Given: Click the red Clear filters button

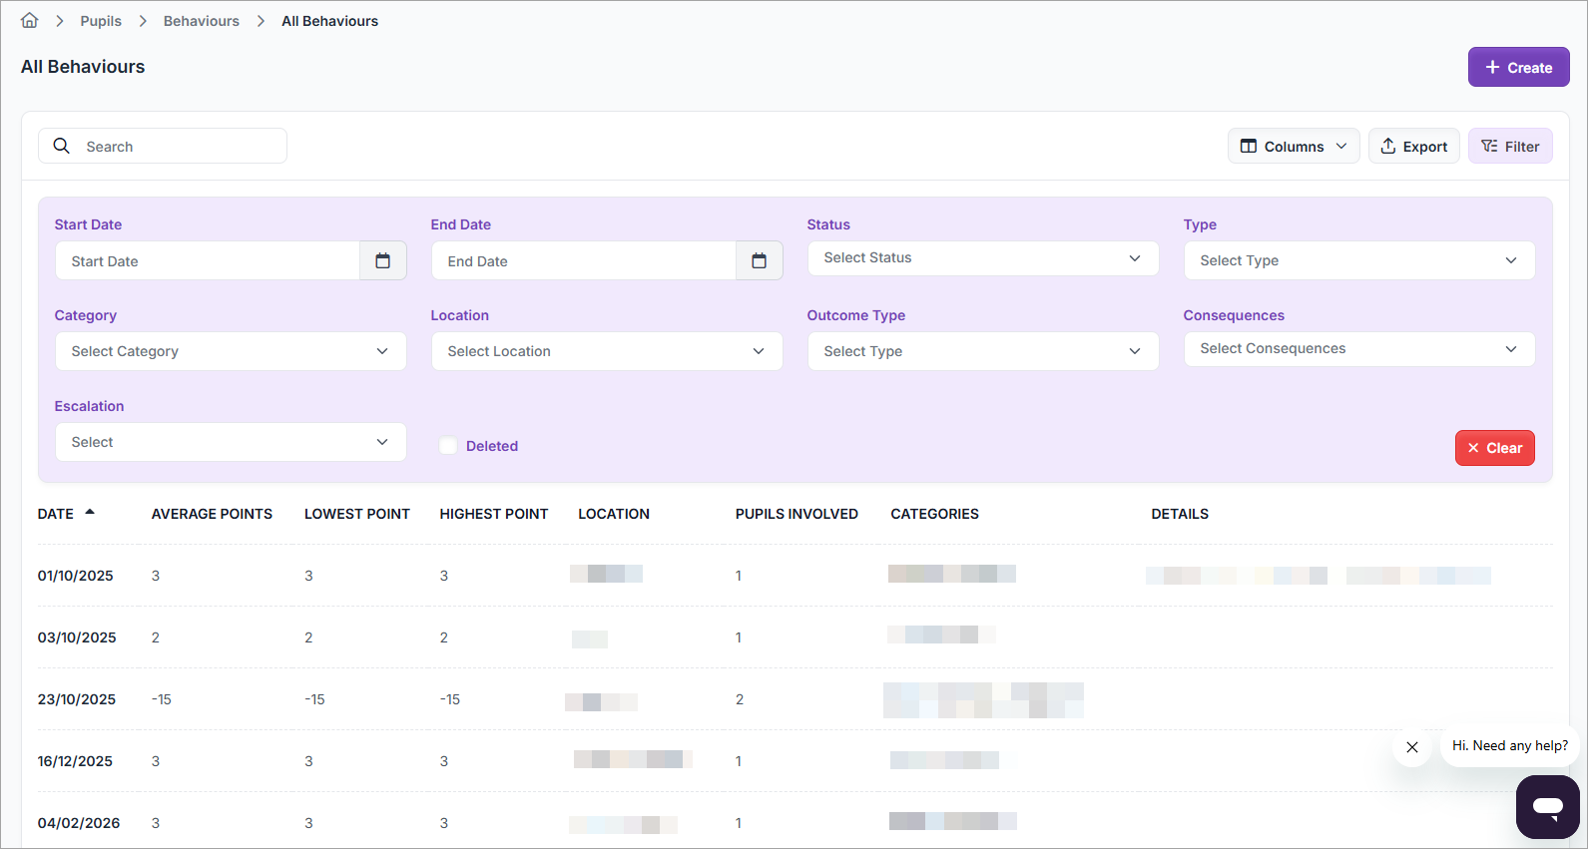Looking at the screenshot, I should (1494, 448).
